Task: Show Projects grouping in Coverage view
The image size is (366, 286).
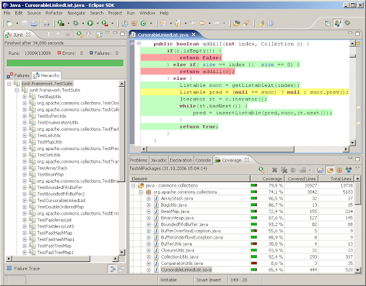Action: point(320,170)
